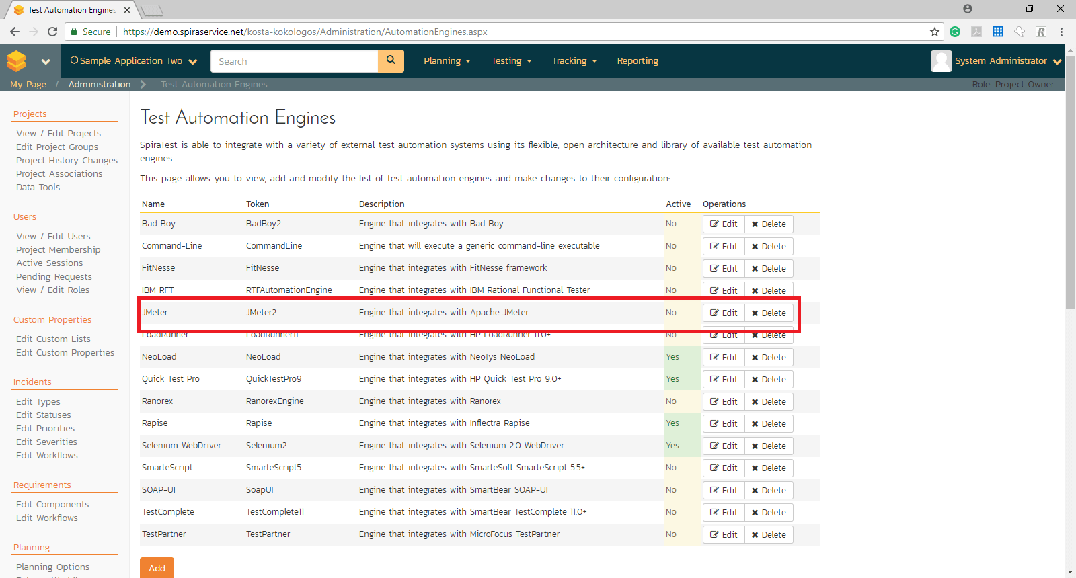1076x578 pixels.
Task: Click the SpiraTest orange logo icon
Action: 16,61
